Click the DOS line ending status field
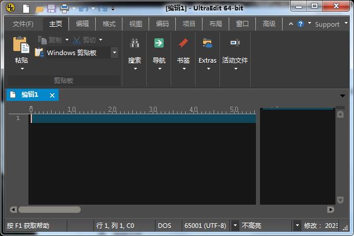 pyautogui.click(x=165, y=226)
